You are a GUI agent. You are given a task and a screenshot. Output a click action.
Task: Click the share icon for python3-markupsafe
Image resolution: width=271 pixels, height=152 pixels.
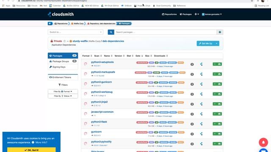click(x=202, y=74)
